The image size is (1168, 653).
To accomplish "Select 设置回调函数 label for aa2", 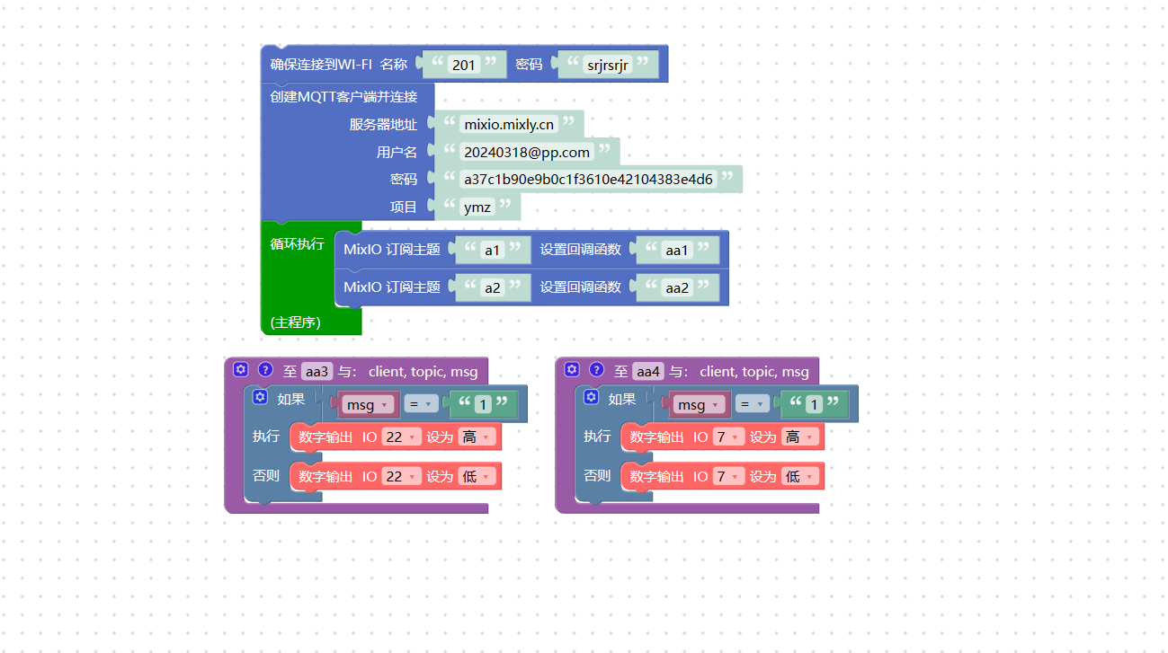I will 580,287.
